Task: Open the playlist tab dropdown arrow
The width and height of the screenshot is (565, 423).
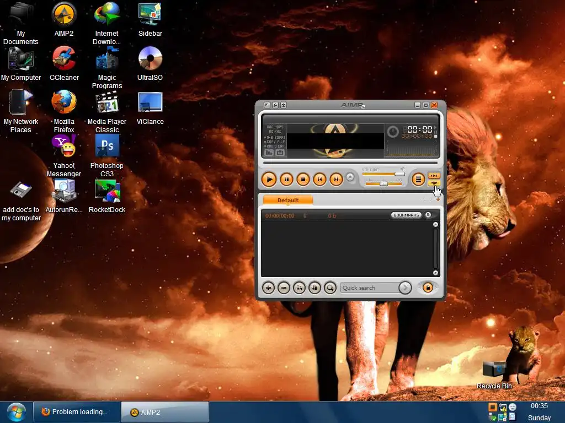Action: [x=438, y=199]
